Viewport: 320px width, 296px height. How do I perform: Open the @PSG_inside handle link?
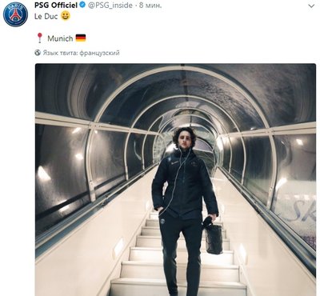(x=110, y=6)
